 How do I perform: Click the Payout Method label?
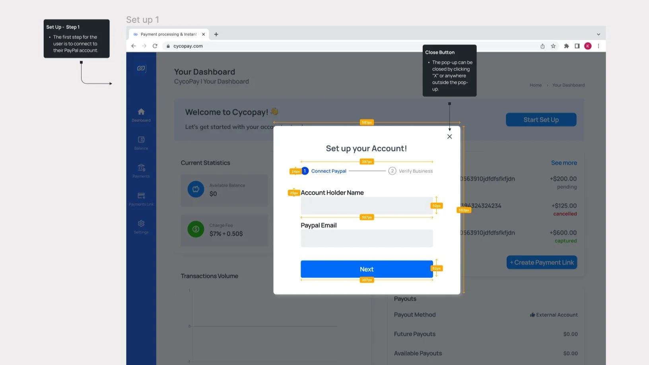click(415, 315)
